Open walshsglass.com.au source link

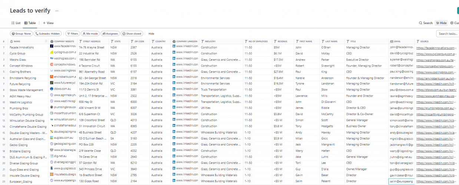(x=436, y=60)
